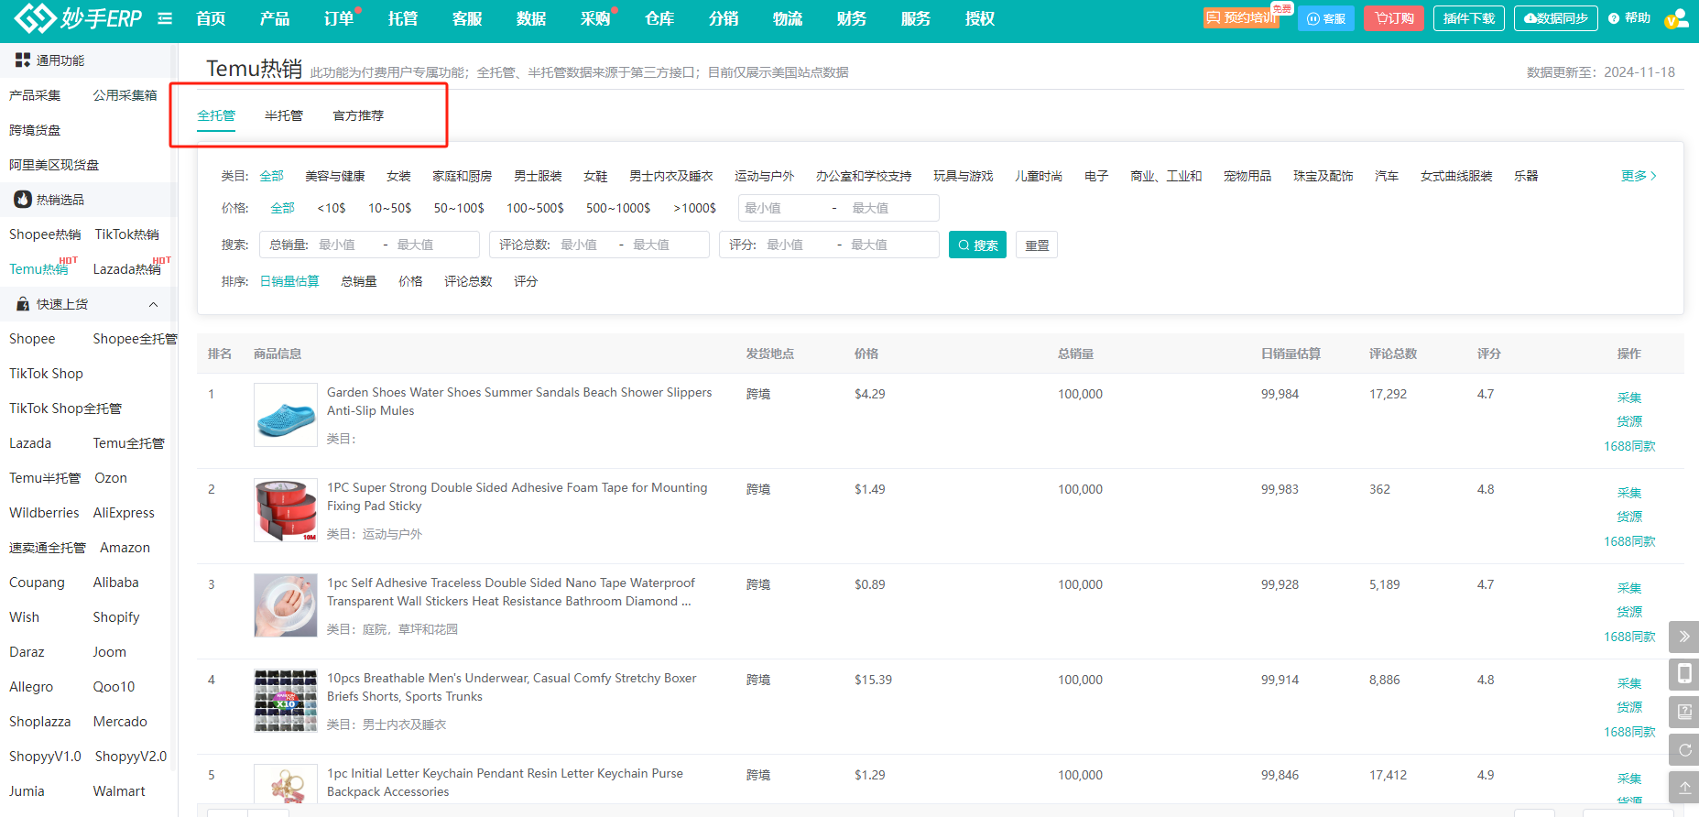Click the floating refresh icon
1699x817 pixels.
coord(1683,750)
